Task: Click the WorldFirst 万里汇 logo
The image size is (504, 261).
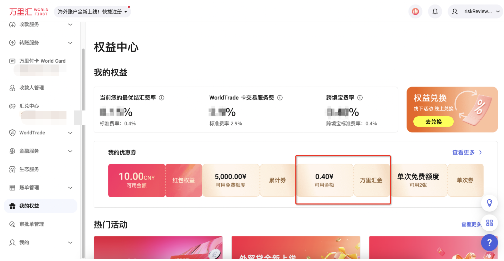Action: click(28, 12)
